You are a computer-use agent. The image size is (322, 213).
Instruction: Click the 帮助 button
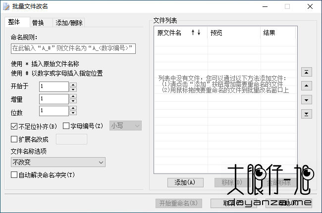(x=289, y=203)
